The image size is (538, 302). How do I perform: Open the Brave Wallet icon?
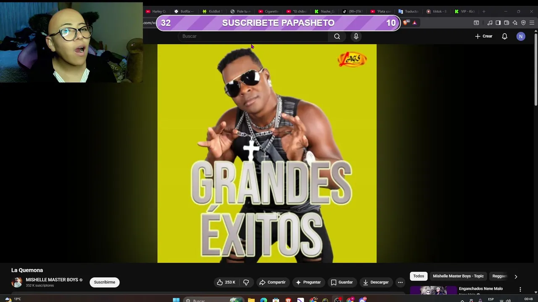(506, 23)
